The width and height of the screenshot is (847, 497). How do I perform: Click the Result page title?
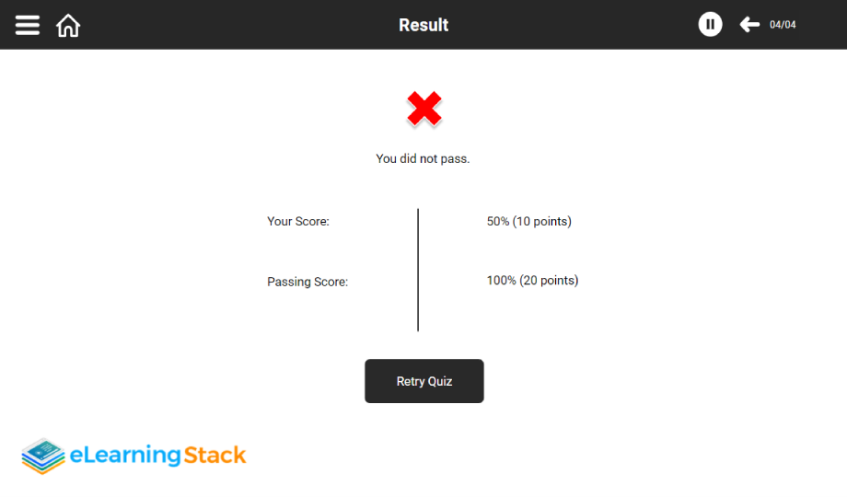[423, 25]
